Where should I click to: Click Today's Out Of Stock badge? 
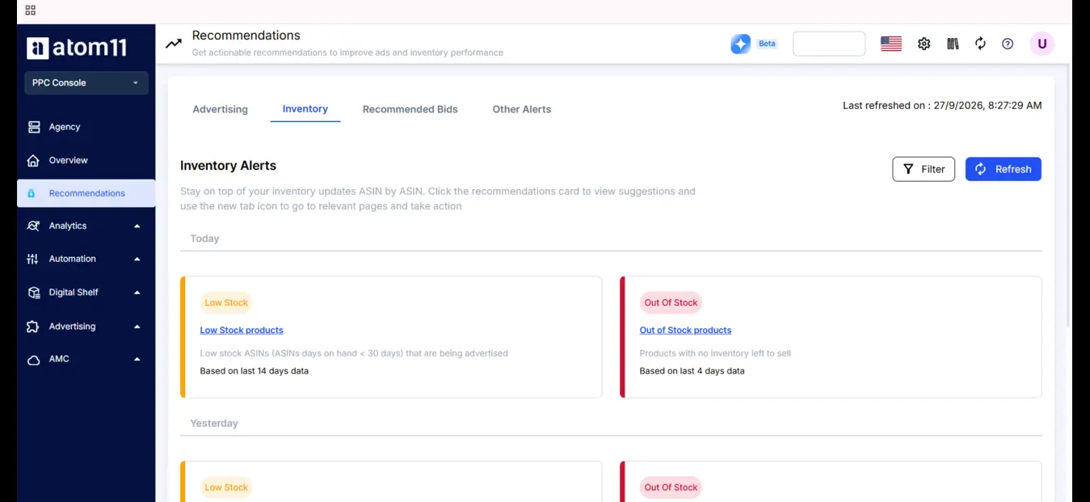[671, 303]
